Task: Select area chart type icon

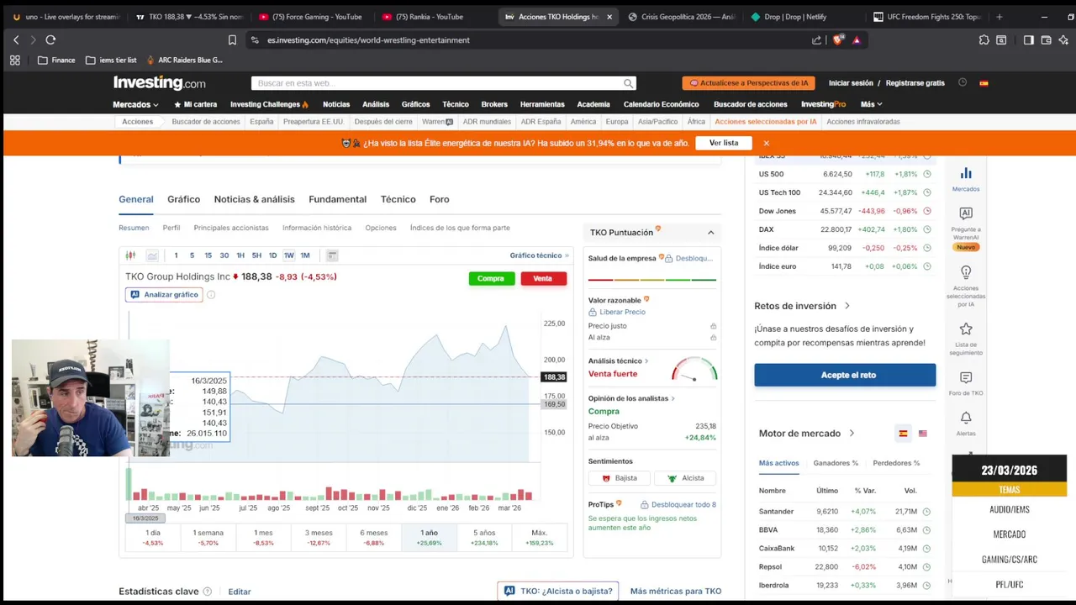Action: coord(152,255)
